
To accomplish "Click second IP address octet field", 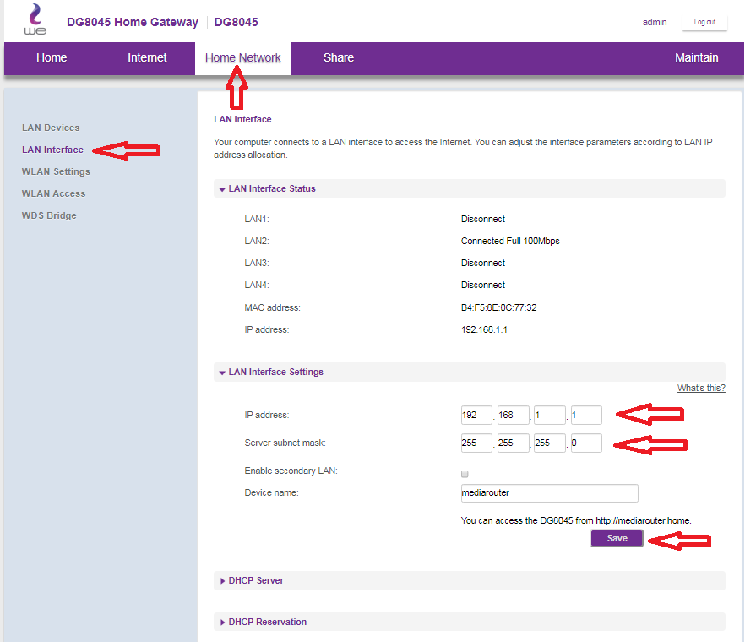I will coord(514,415).
